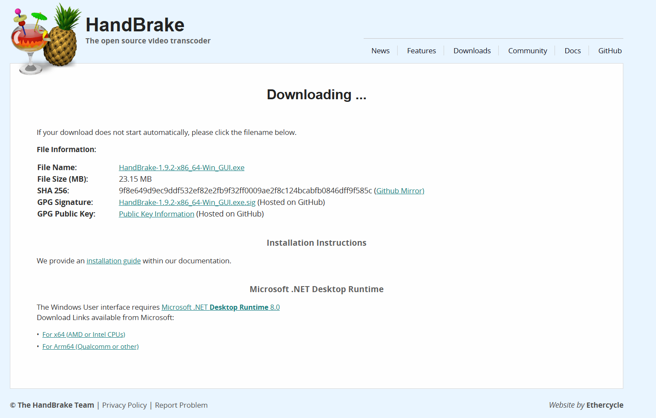Image resolution: width=656 pixels, height=418 pixels.
Task: Open the News navigation item
Action: [x=380, y=51]
